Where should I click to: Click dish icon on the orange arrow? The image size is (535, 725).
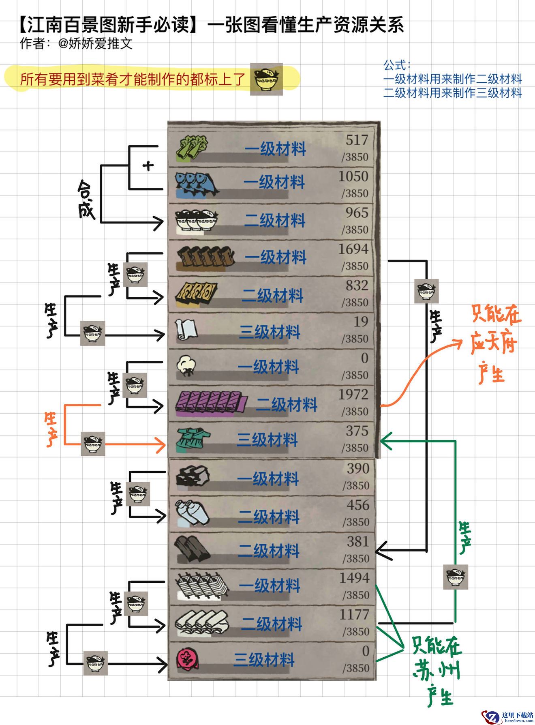[x=93, y=444]
